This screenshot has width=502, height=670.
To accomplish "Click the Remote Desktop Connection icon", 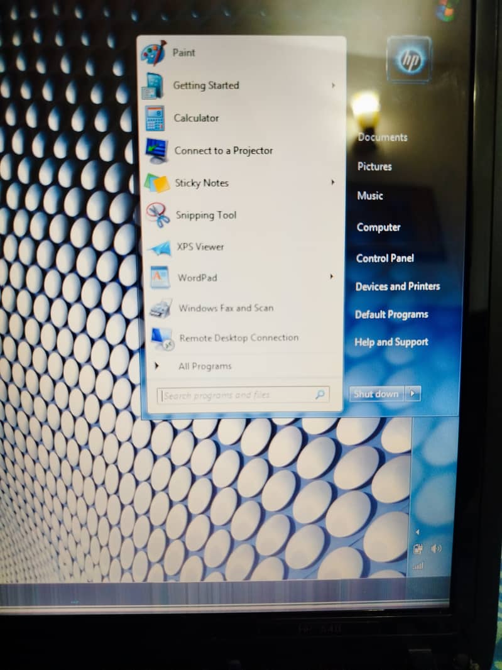I will tap(162, 339).
